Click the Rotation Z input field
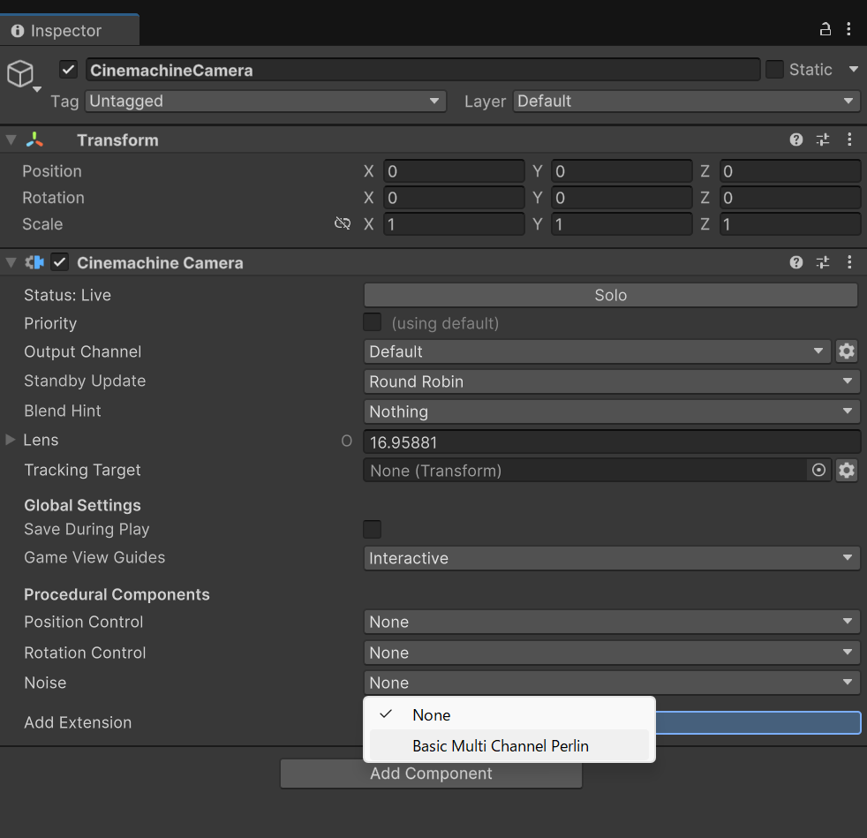Image resolution: width=867 pixels, height=838 pixels. pos(790,198)
